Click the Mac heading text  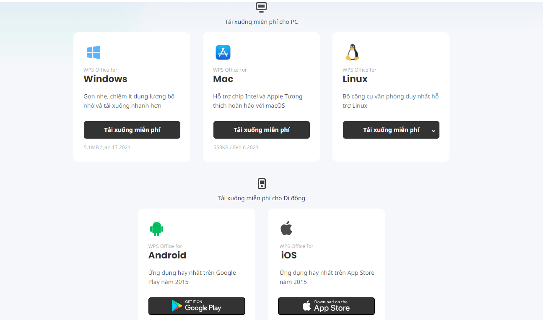223,79
